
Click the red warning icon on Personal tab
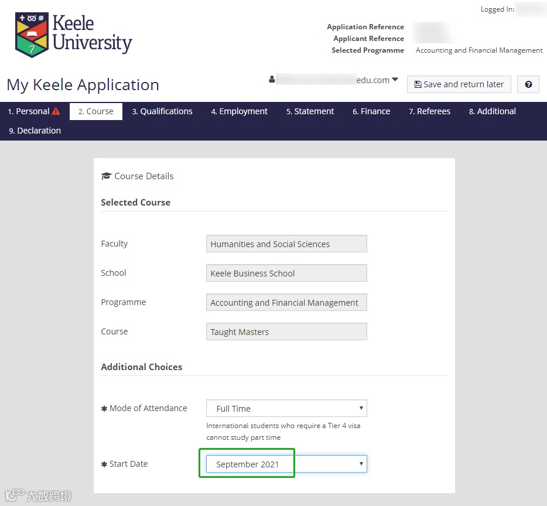56,111
